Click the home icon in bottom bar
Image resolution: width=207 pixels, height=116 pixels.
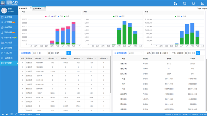[3, 114]
